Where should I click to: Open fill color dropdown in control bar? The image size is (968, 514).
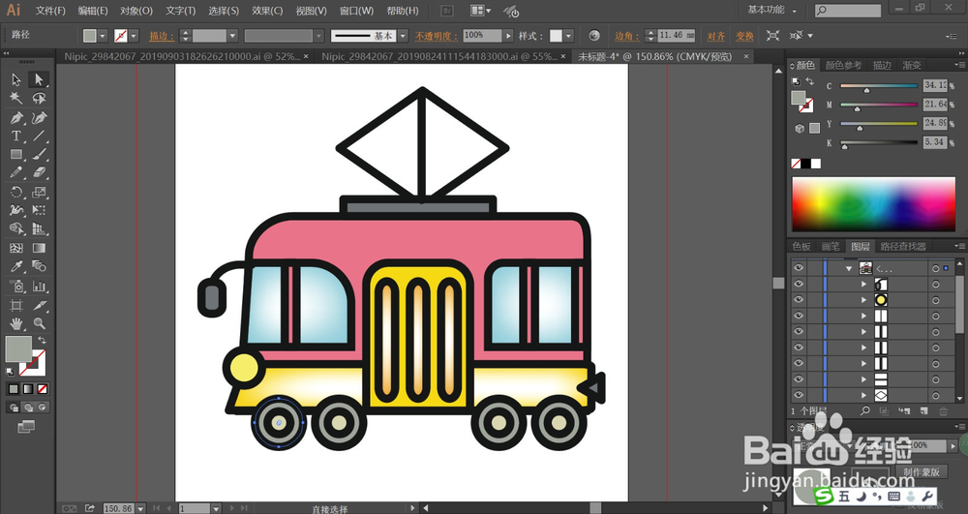tap(104, 36)
